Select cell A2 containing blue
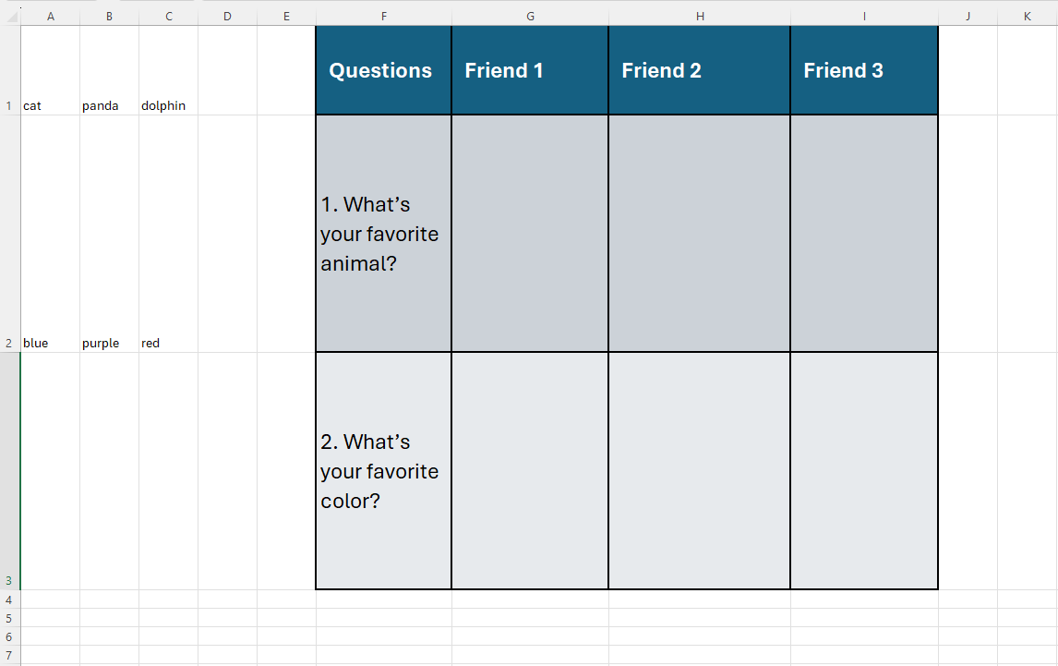Viewport: 1058px width, 666px height. click(x=50, y=234)
